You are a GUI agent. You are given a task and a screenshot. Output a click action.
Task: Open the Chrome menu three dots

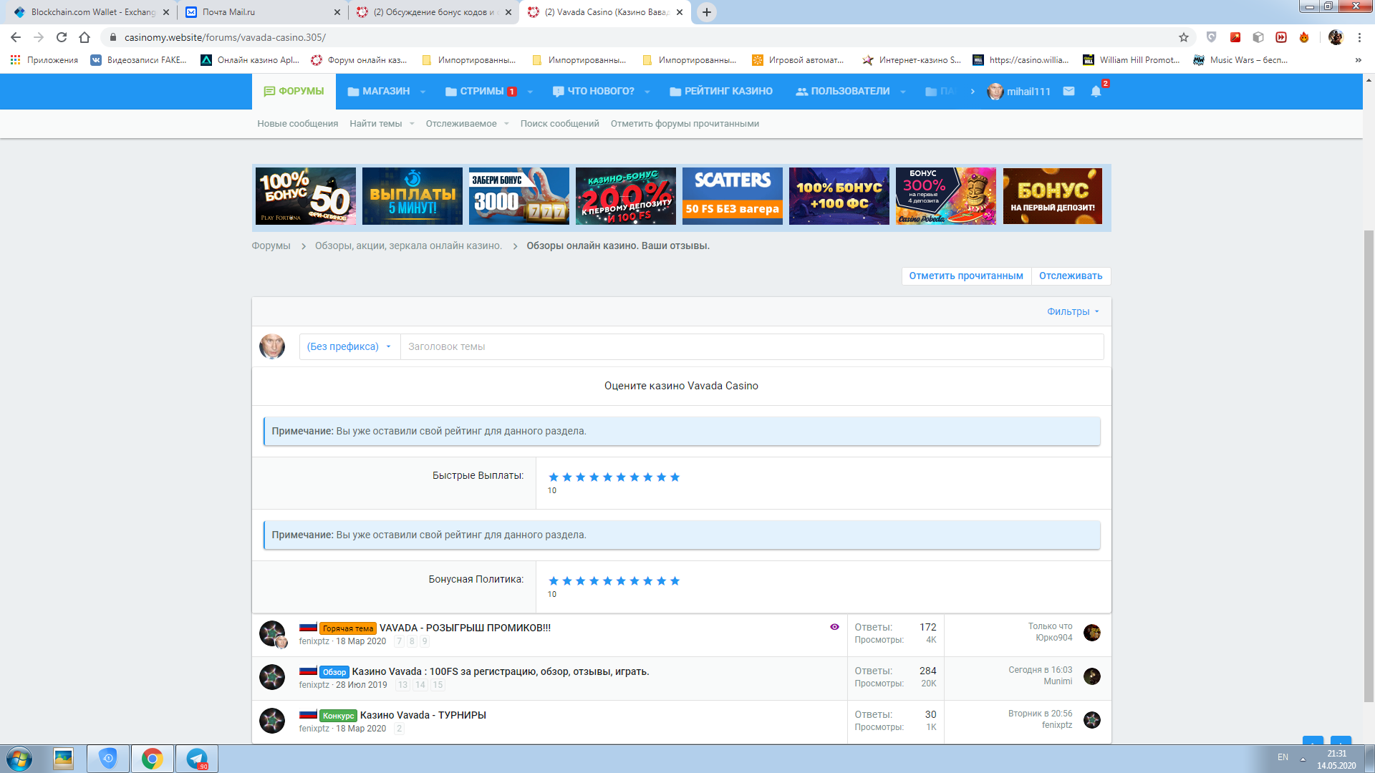pyautogui.click(x=1359, y=37)
